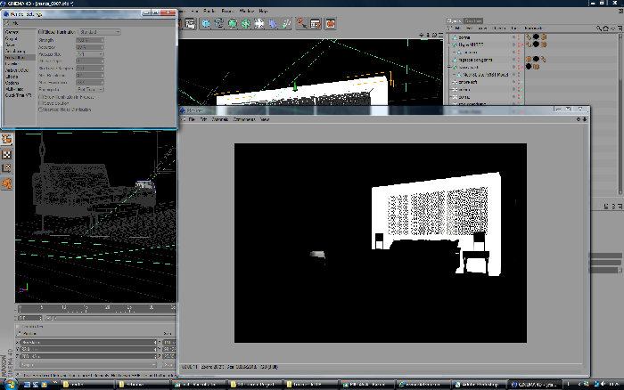The height and width of the screenshot is (390, 624).
Task: Select the checkerboard texture mode sidebar icon
Action: [7, 155]
